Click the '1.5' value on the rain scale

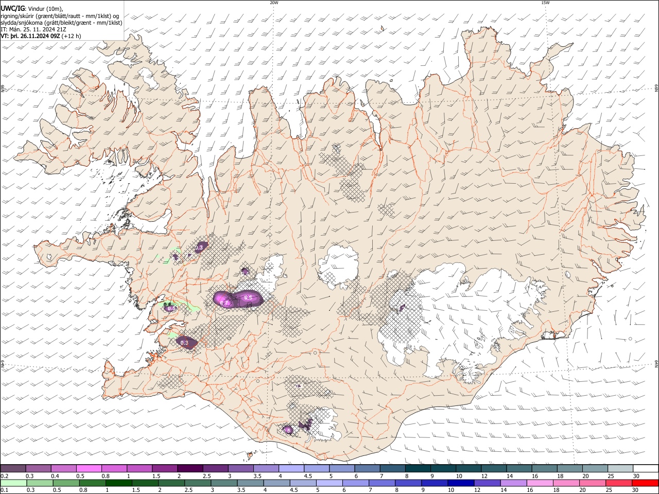click(136, 490)
